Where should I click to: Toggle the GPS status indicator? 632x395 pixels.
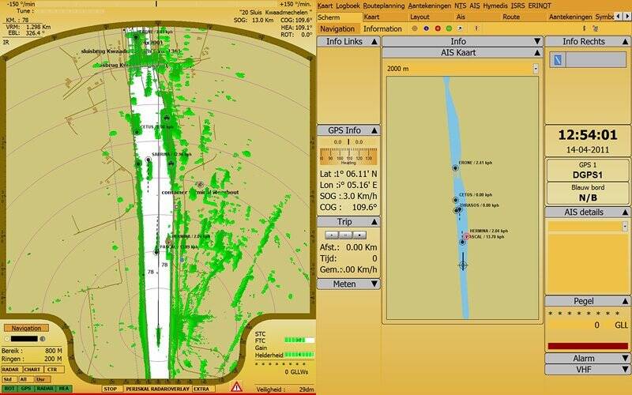point(27,389)
